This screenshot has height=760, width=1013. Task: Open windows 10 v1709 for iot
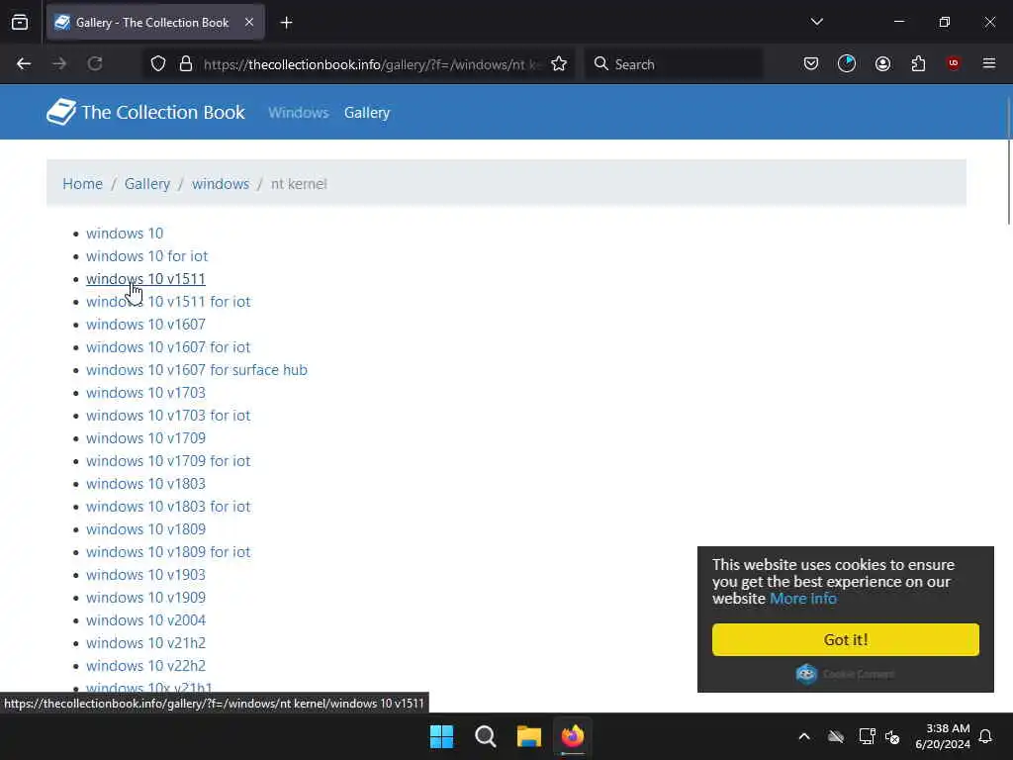point(168,461)
